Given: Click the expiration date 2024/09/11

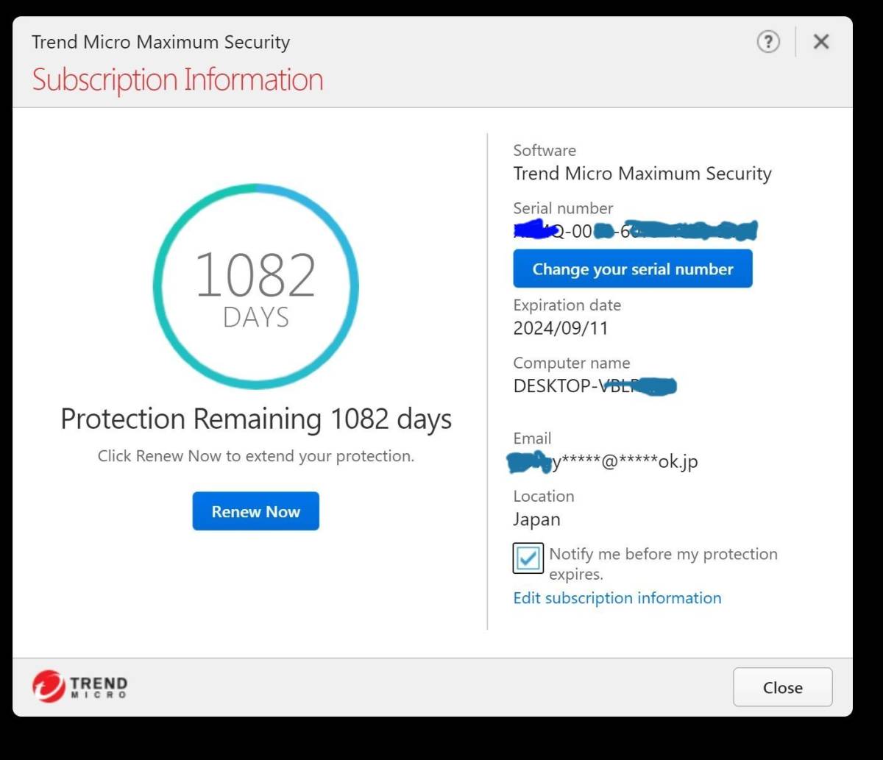Looking at the screenshot, I should (x=561, y=328).
